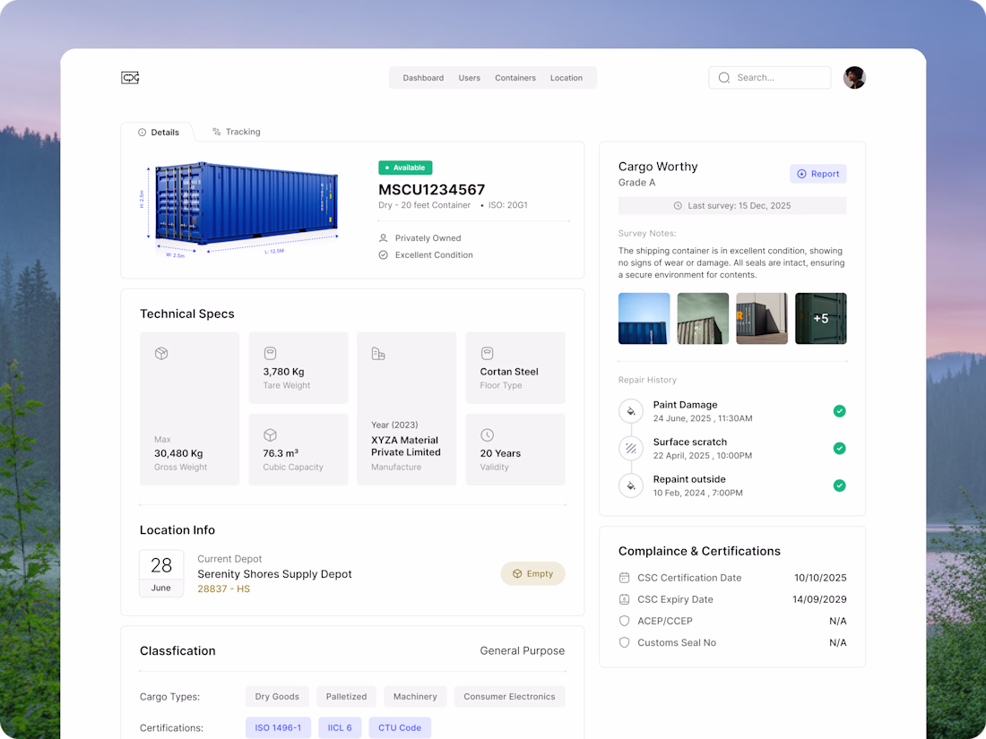
Task: Click the 3,780 Kg tare weight value
Action: [283, 372]
